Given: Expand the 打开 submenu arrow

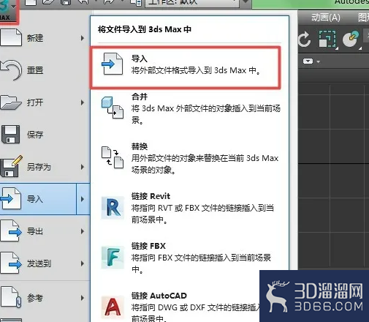Looking at the screenshot, I should click(x=83, y=102).
